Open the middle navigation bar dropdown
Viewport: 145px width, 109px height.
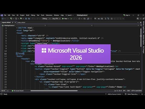coord(70,25)
